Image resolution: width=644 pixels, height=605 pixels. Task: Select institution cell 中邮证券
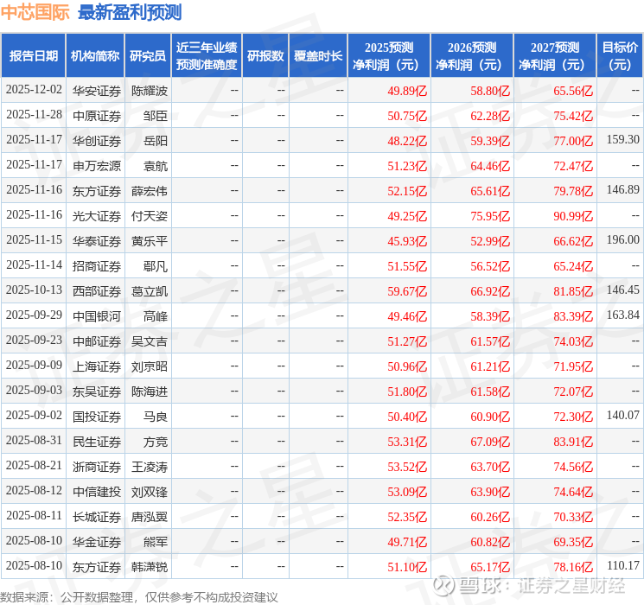tap(97, 341)
